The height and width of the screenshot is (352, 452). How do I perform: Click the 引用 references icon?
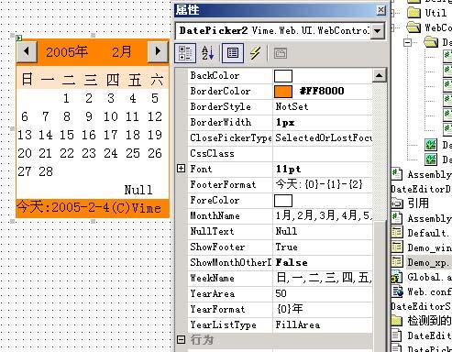(397, 203)
